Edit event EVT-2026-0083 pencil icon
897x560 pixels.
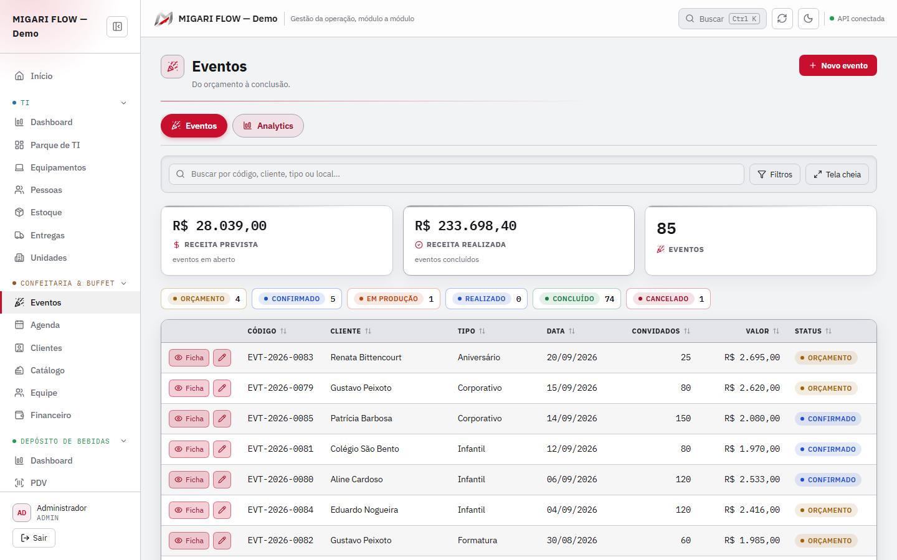tap(222, 358)
